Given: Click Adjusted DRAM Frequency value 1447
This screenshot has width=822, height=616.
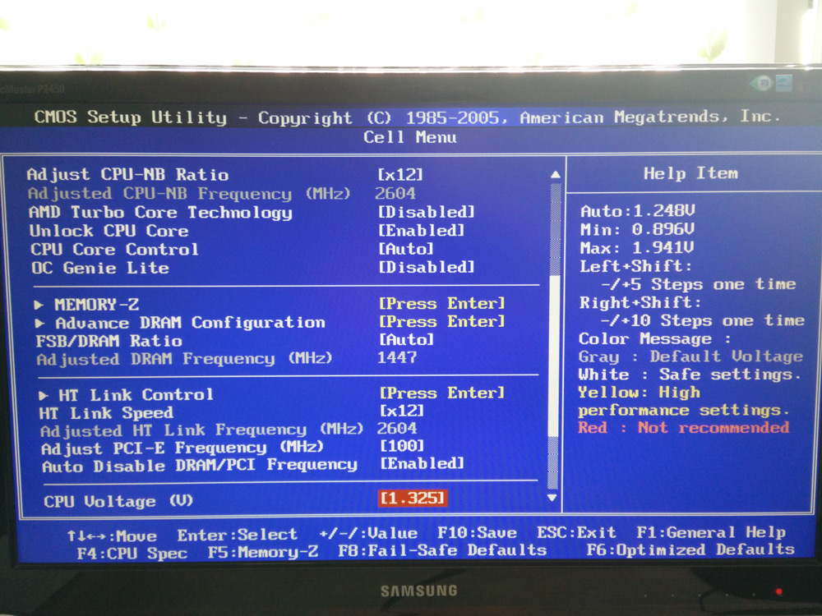Looking at the screenshot, I should [397, 358].
